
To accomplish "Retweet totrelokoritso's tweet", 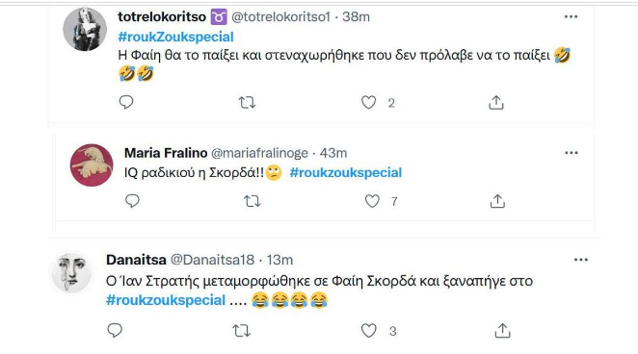I will pyautogui.click(x=247, y=102).
